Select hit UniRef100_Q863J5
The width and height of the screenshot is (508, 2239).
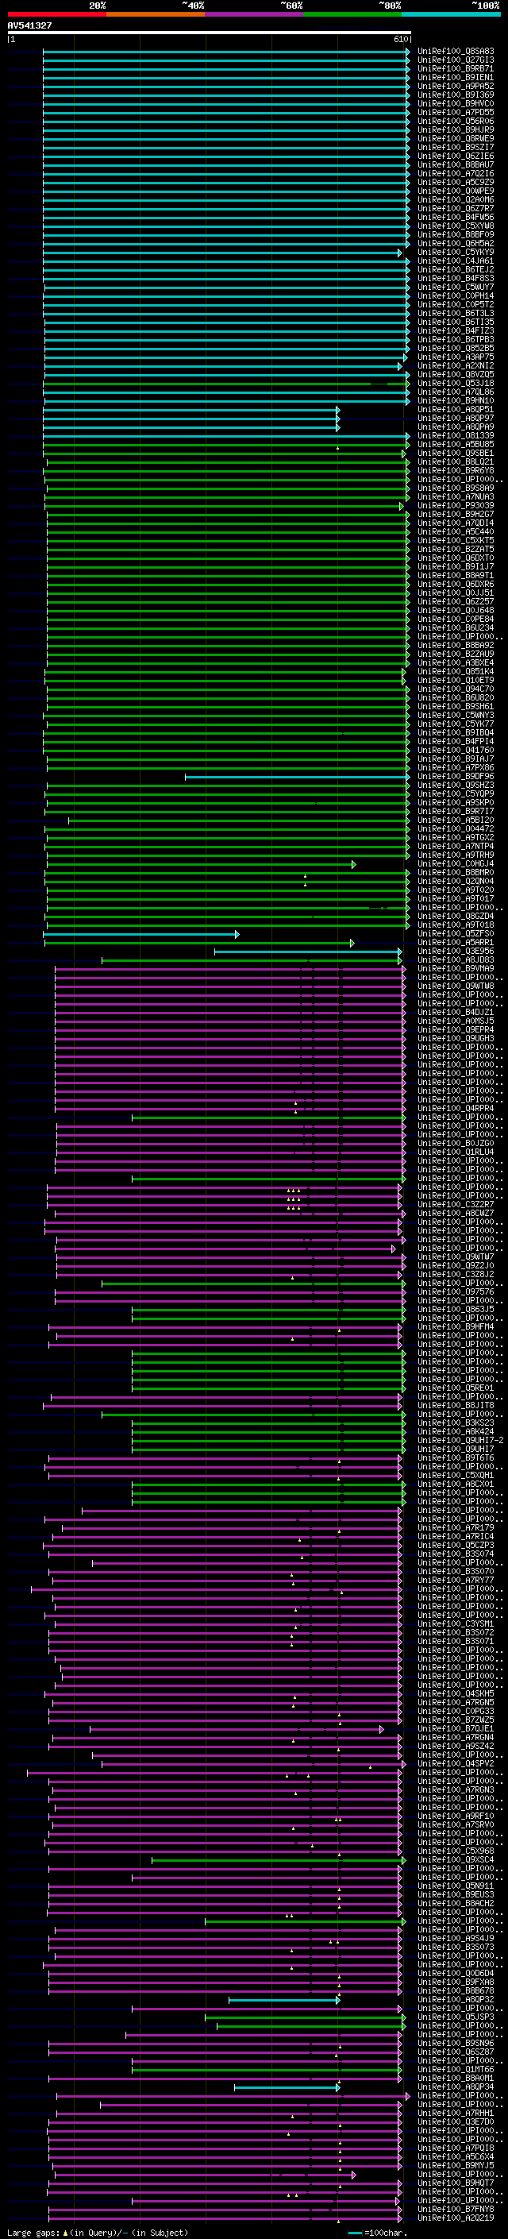click(456, 1310)
